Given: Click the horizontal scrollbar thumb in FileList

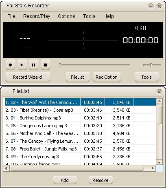Looking at the screenshot, I should click(x=77, y=168).
